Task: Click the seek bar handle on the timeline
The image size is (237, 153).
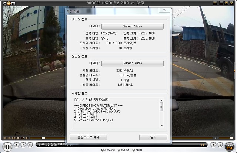Action: pos(43,138)
